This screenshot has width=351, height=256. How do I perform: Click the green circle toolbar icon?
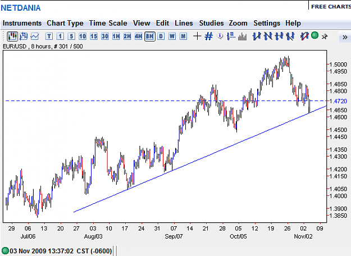(x=314, y=35)
